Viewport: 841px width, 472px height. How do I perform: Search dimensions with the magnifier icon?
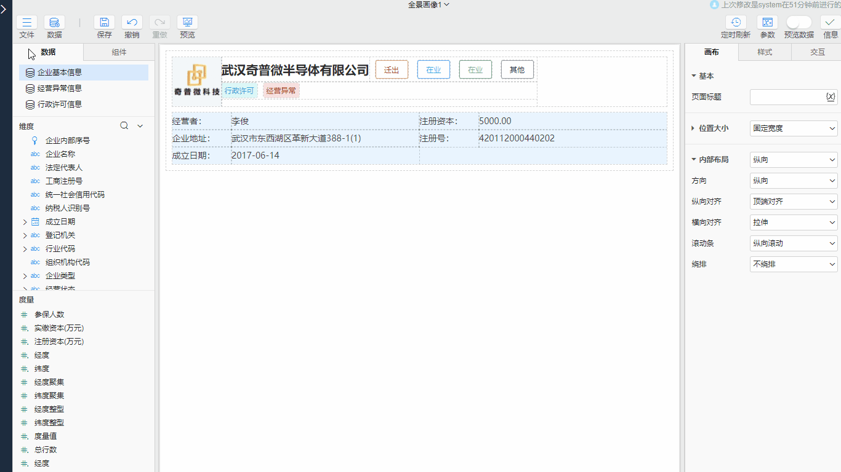124,126
